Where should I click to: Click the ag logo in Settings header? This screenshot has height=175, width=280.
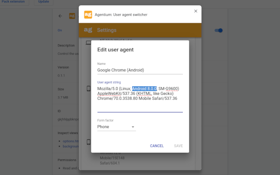pyautogui.click(x=88, y=30)
